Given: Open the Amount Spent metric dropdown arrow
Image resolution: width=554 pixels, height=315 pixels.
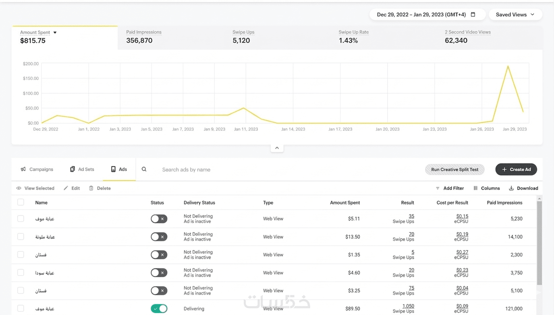Looking at the screenshot, I should 55,33.
